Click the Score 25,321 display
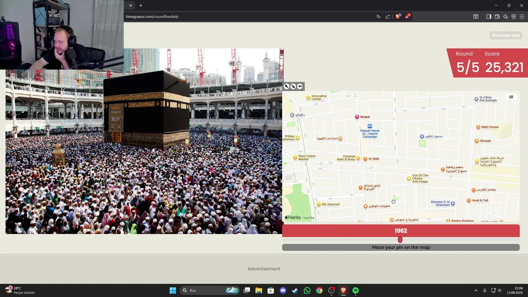Image resolution: width=528 pixels, height=297 pixels. click(x=504, y=63)
